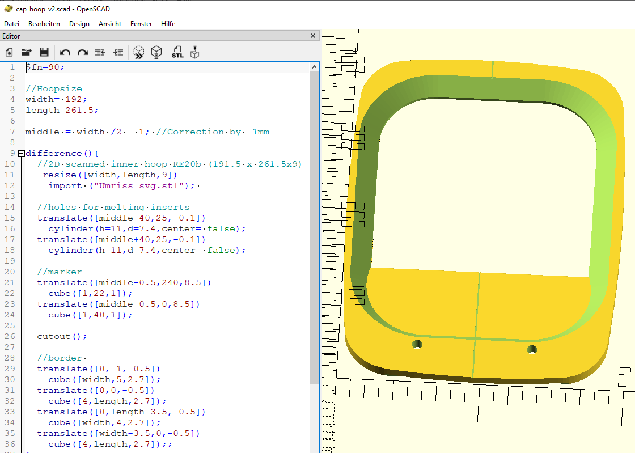Viewport: 635px width, 453px height.
Task: Open the Ansicht menu
Action: pyautogui.click(x=110, y=24)
